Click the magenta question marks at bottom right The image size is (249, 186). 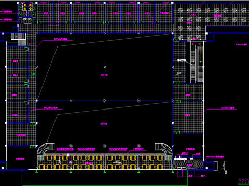click(x=244, y=181)
